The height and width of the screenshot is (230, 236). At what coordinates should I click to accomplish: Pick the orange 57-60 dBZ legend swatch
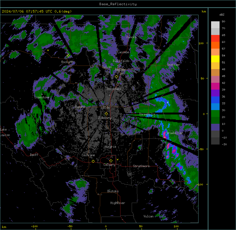[215, 45]
